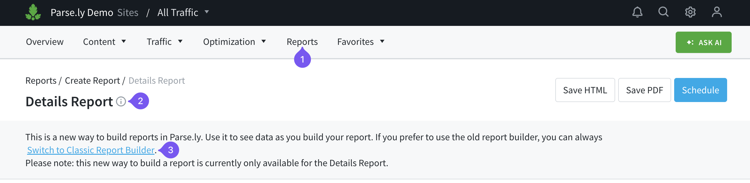Image resolution: width=750 pixels, height=183 pixels.
Task: Open the notifications bell
Action: (x=637, y=12)
